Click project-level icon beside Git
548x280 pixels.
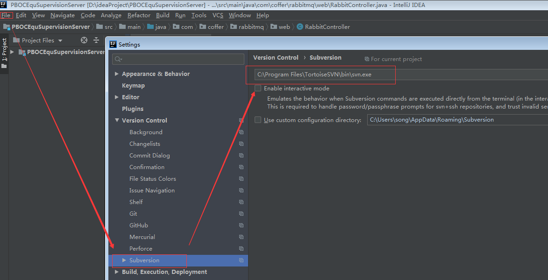[241, 214]
